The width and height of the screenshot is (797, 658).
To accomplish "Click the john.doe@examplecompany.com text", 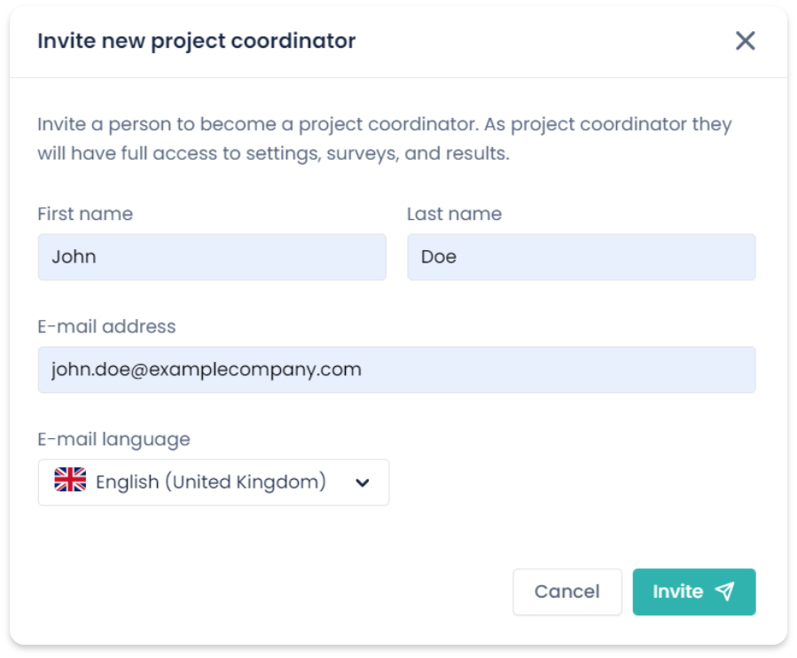I will tap(207, 370).
